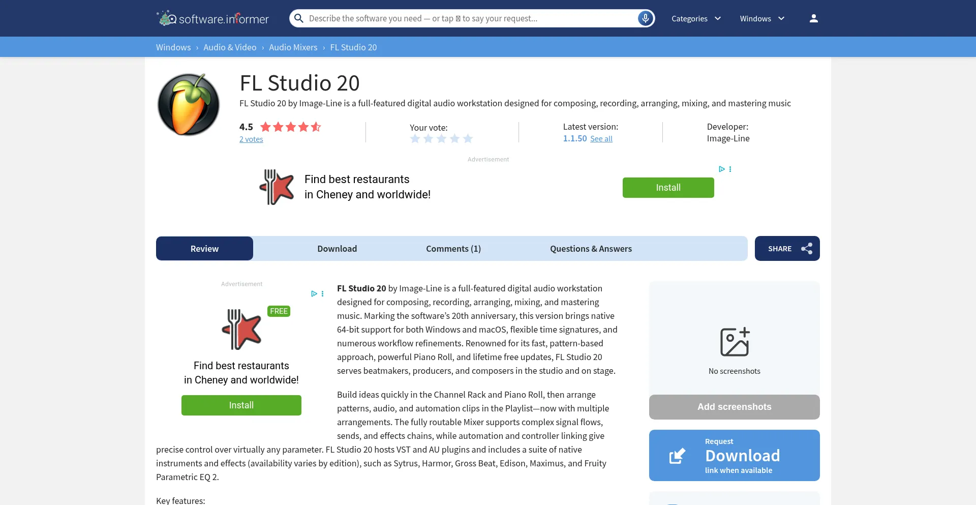Click the download request icon on blue panel

point(677,455)
